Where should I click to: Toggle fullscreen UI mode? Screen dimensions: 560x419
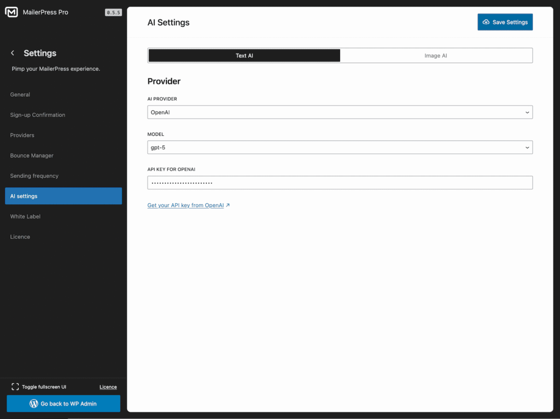pyautogui.click(x=38, y=386)
